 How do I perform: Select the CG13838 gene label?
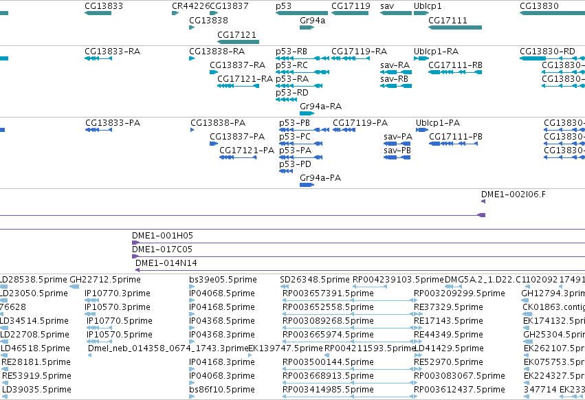(x=208, y=21)
